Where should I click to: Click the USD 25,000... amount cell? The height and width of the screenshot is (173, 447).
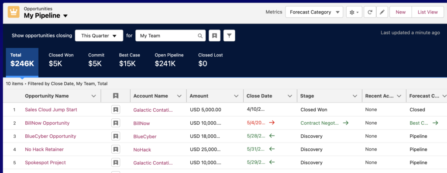tap(205, 150)
